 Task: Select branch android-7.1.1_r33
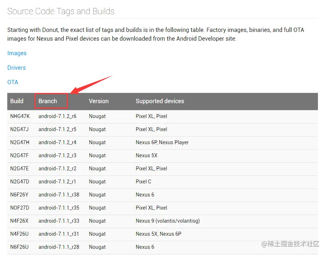(59, 221)
